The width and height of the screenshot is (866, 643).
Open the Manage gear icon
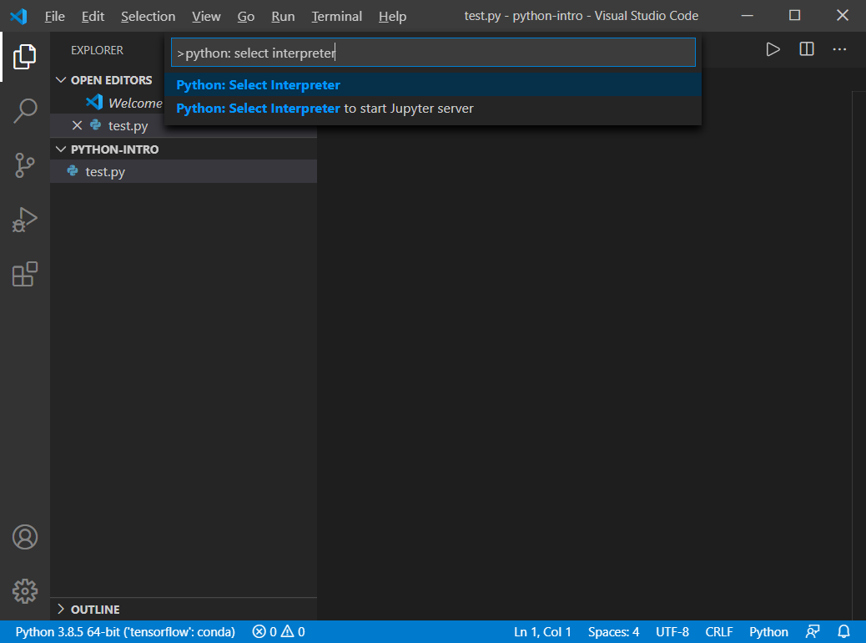[25, 591]
